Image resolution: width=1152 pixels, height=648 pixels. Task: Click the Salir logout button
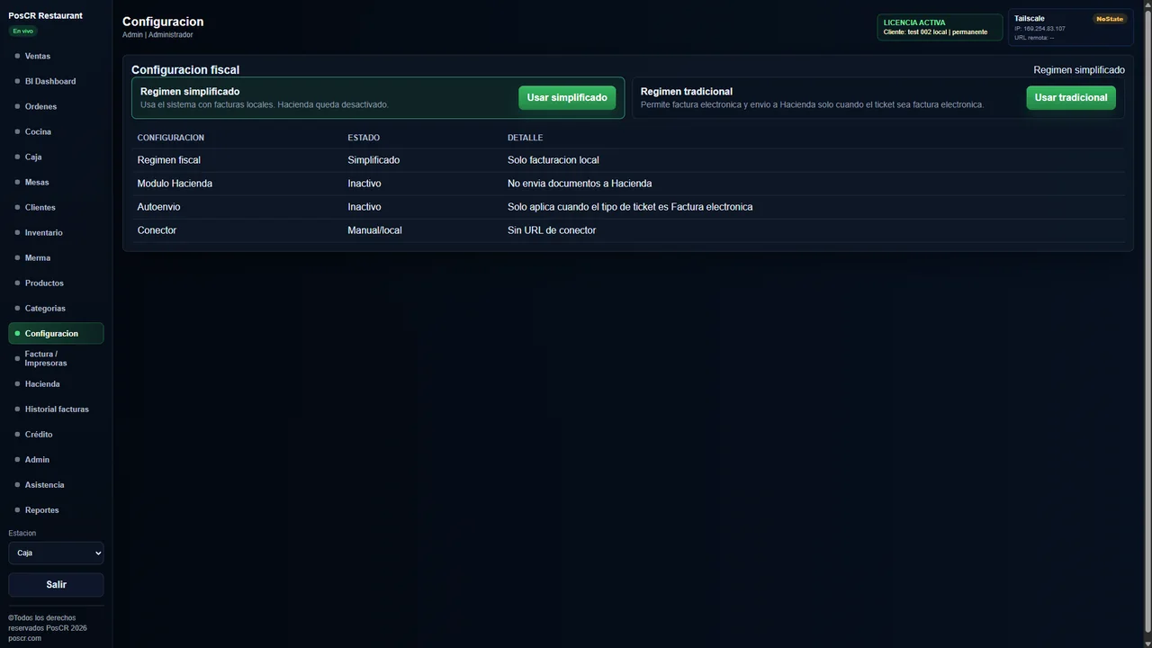(56, 584)
